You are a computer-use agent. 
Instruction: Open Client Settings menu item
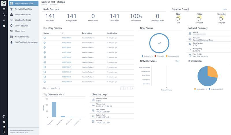(24, 25)
